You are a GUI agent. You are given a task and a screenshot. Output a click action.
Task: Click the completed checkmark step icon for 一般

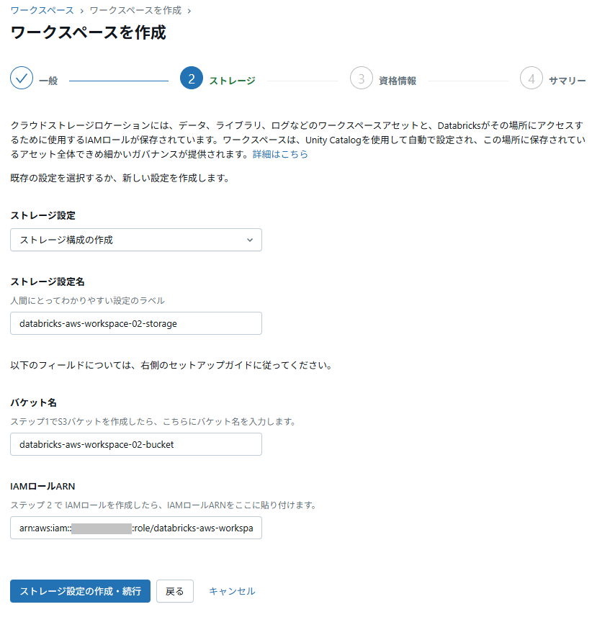(22, 78)
